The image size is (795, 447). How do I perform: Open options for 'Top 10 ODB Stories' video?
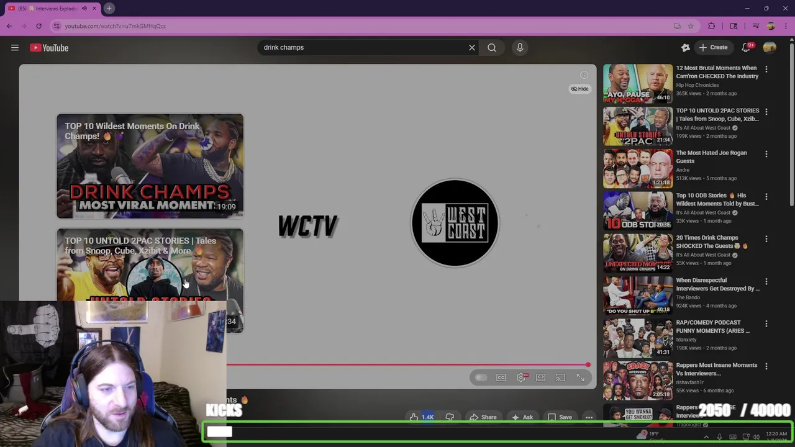[766, 196]
